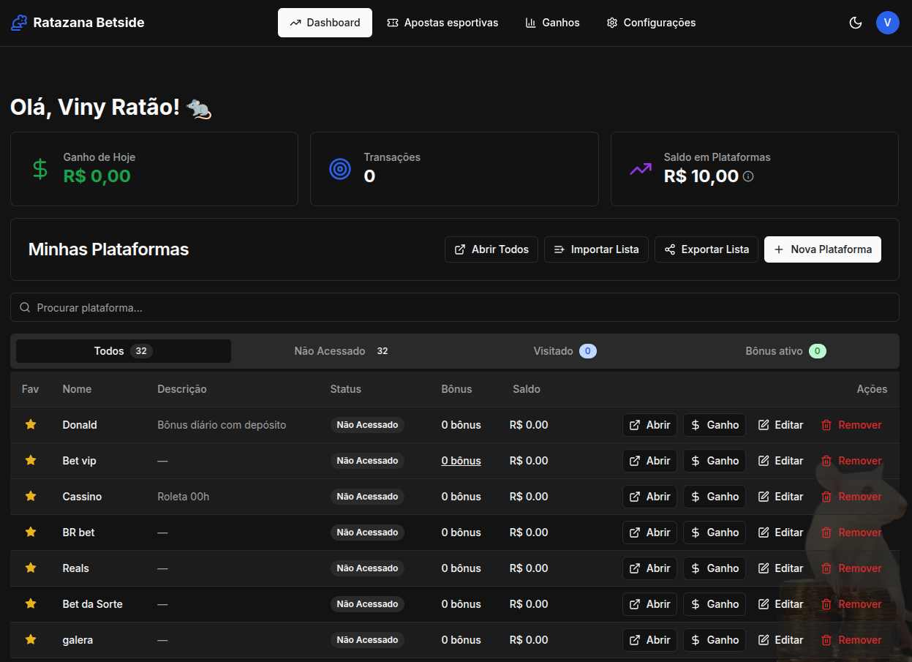Unfavorite Donald using its star icon
Image resolution: width=912 pixels, height=662 pixels.
point(31,424)
